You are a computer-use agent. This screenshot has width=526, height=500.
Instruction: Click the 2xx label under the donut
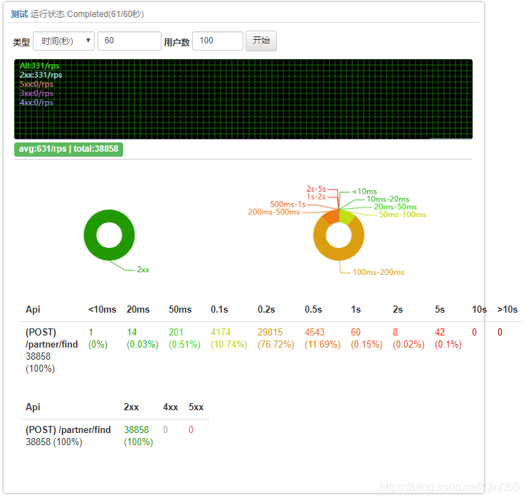143,270
